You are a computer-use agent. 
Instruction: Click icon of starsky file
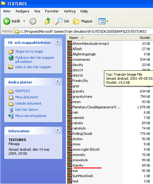70,165
